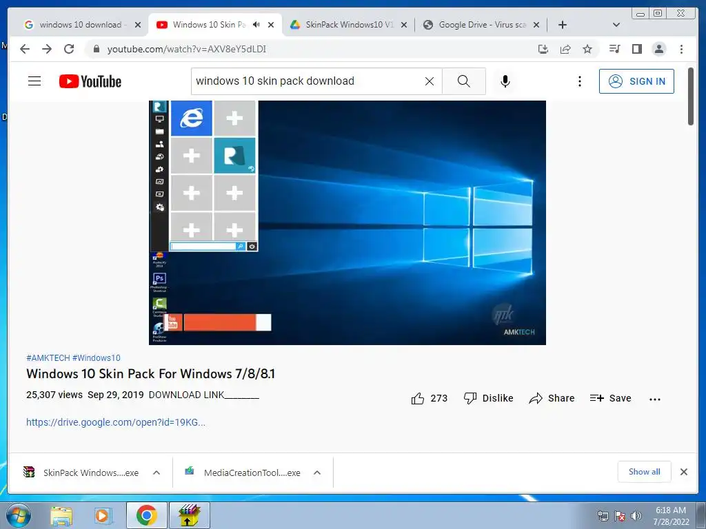Click the #AMKTECH hashtag
This screenshot has width=706, height=529.
[48, 358]
